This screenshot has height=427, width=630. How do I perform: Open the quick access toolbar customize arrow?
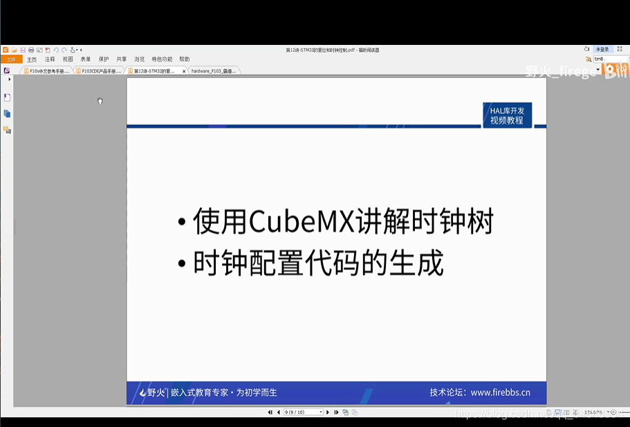[x=81, y=50]
